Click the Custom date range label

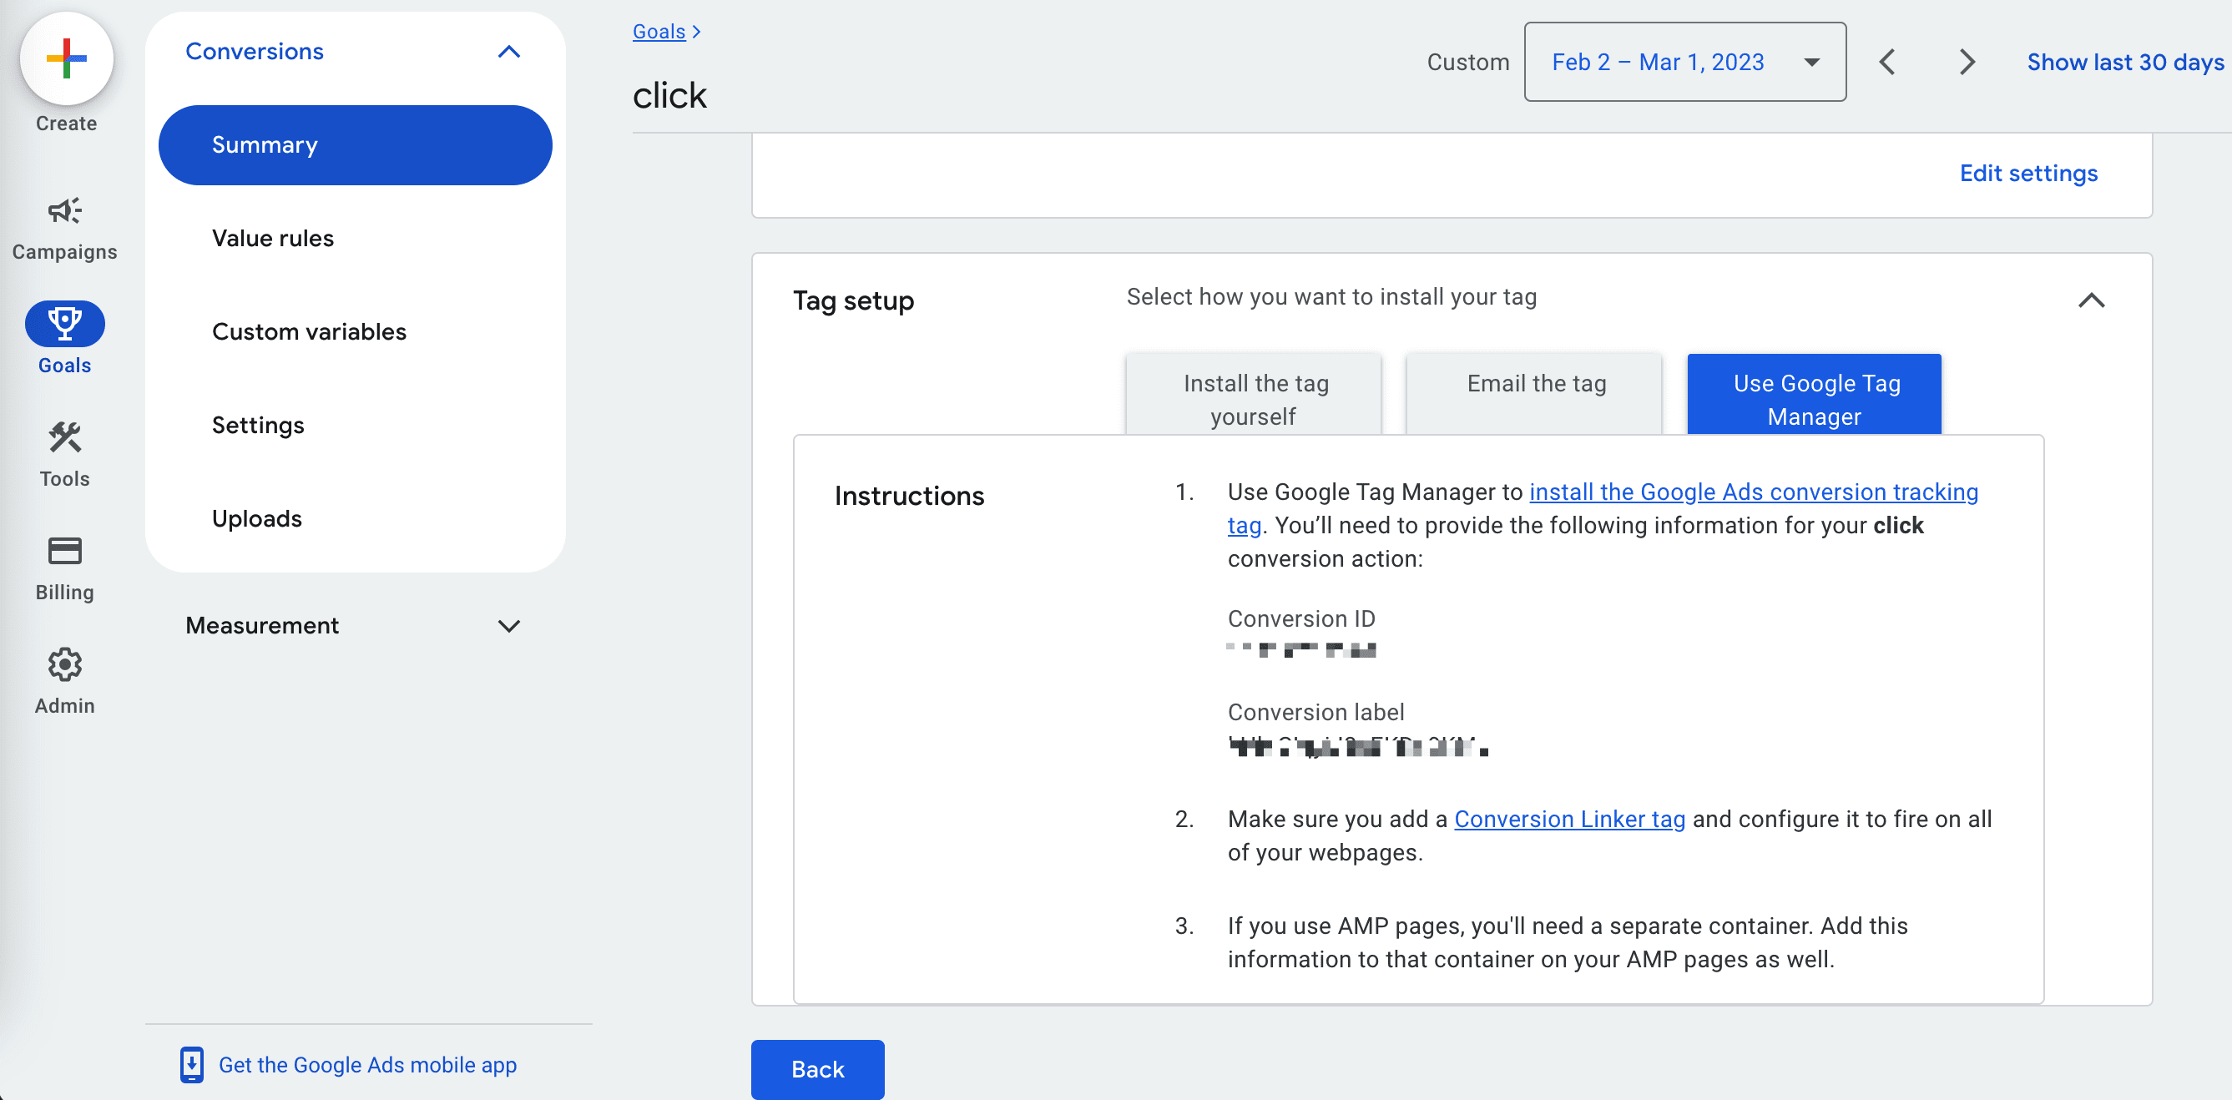pyautogui.click(x=1467, y=62)
